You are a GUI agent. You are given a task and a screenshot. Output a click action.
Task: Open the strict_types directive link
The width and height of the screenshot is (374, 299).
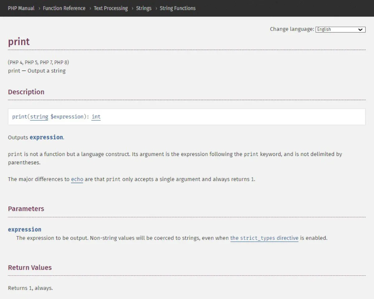click(264, 238)
